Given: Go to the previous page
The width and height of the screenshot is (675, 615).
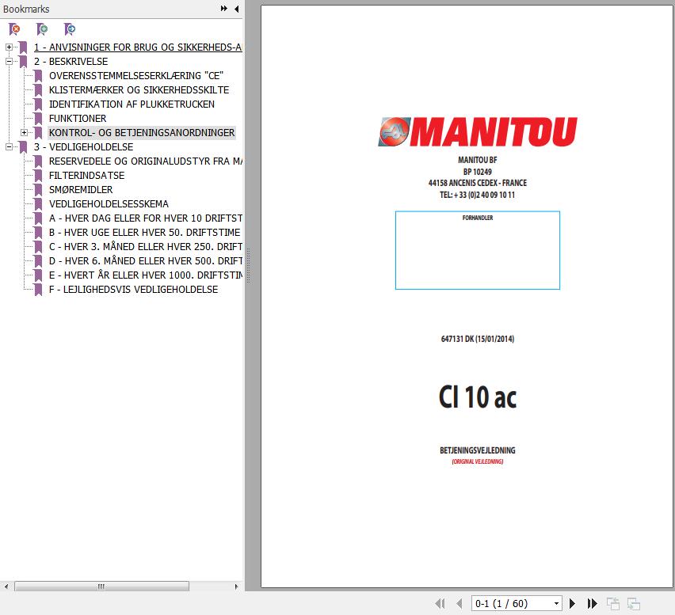Looking at the screenshot, I should (460, 603).
